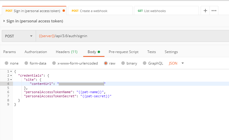Expand the Sign in (personal access token) request title
229x140 pixels.
tap(4, 21)
